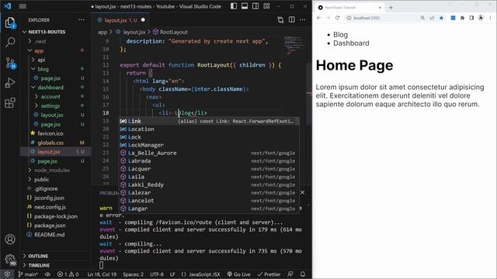This screenshot has width=497, height=279.
Task: Open Explorer more actions ellipsis
Action: (81, 19)
